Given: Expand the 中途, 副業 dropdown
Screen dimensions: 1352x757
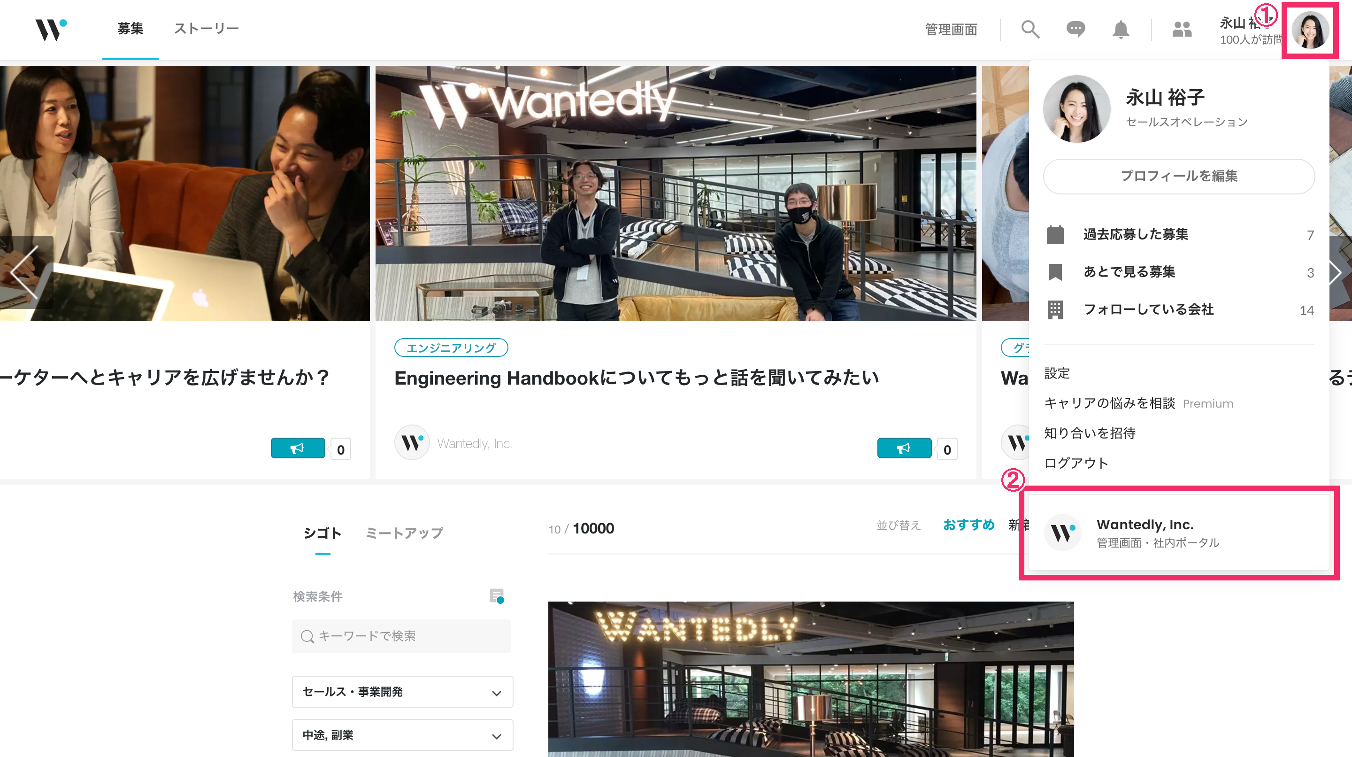Looking at the screenshot, I should pyautogui.click(x=402, y=735).
